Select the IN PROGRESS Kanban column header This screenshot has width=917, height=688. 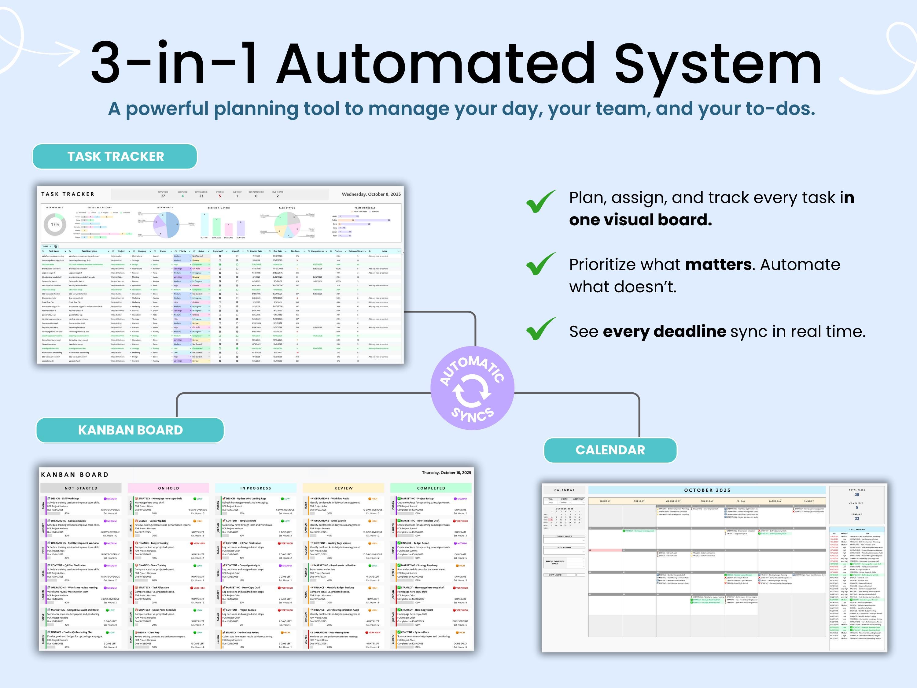coord(256,488)
